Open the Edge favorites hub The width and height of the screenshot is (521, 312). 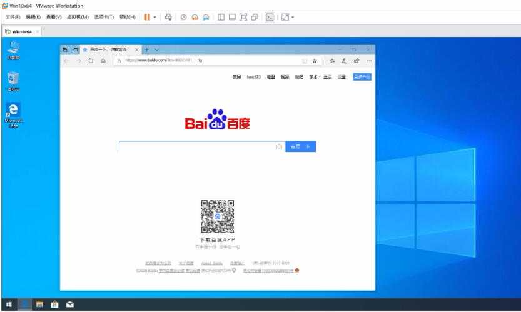[332, 61]
